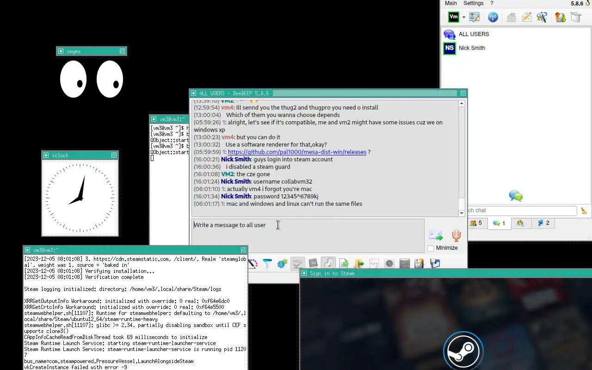Viewport: 592px width, 370px height.
Task: Switch to the chats tab showing 1
Action: pyautogui.click(x=499, y=223)
